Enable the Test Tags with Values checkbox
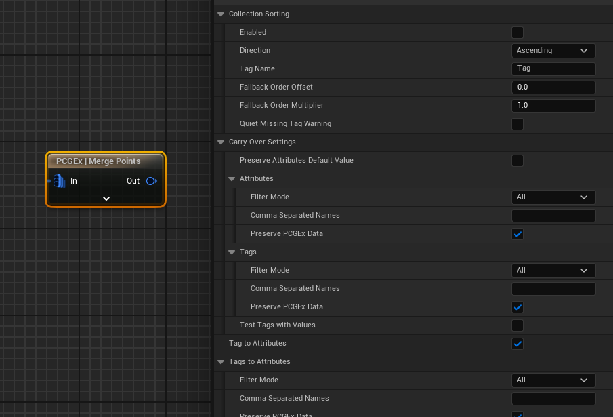 click(x=517, y=325)
